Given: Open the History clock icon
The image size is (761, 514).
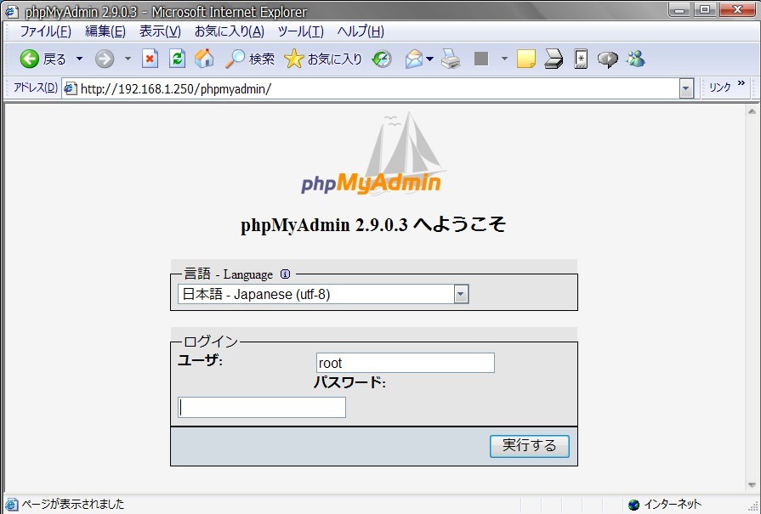Looking at the screenshot, I should [382, 59].
